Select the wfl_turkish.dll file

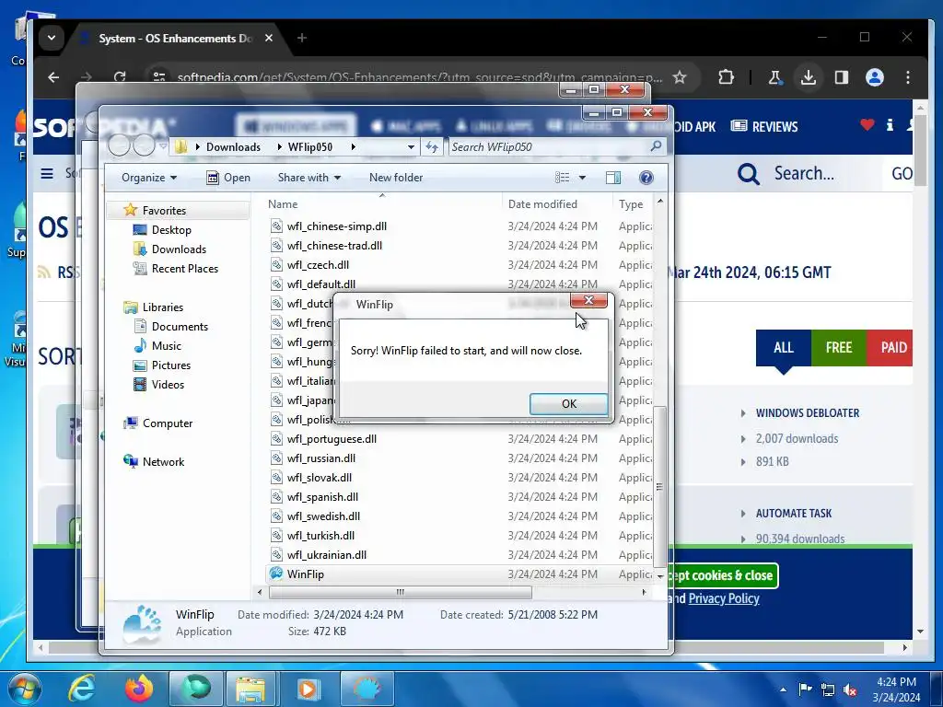point(320,535)
